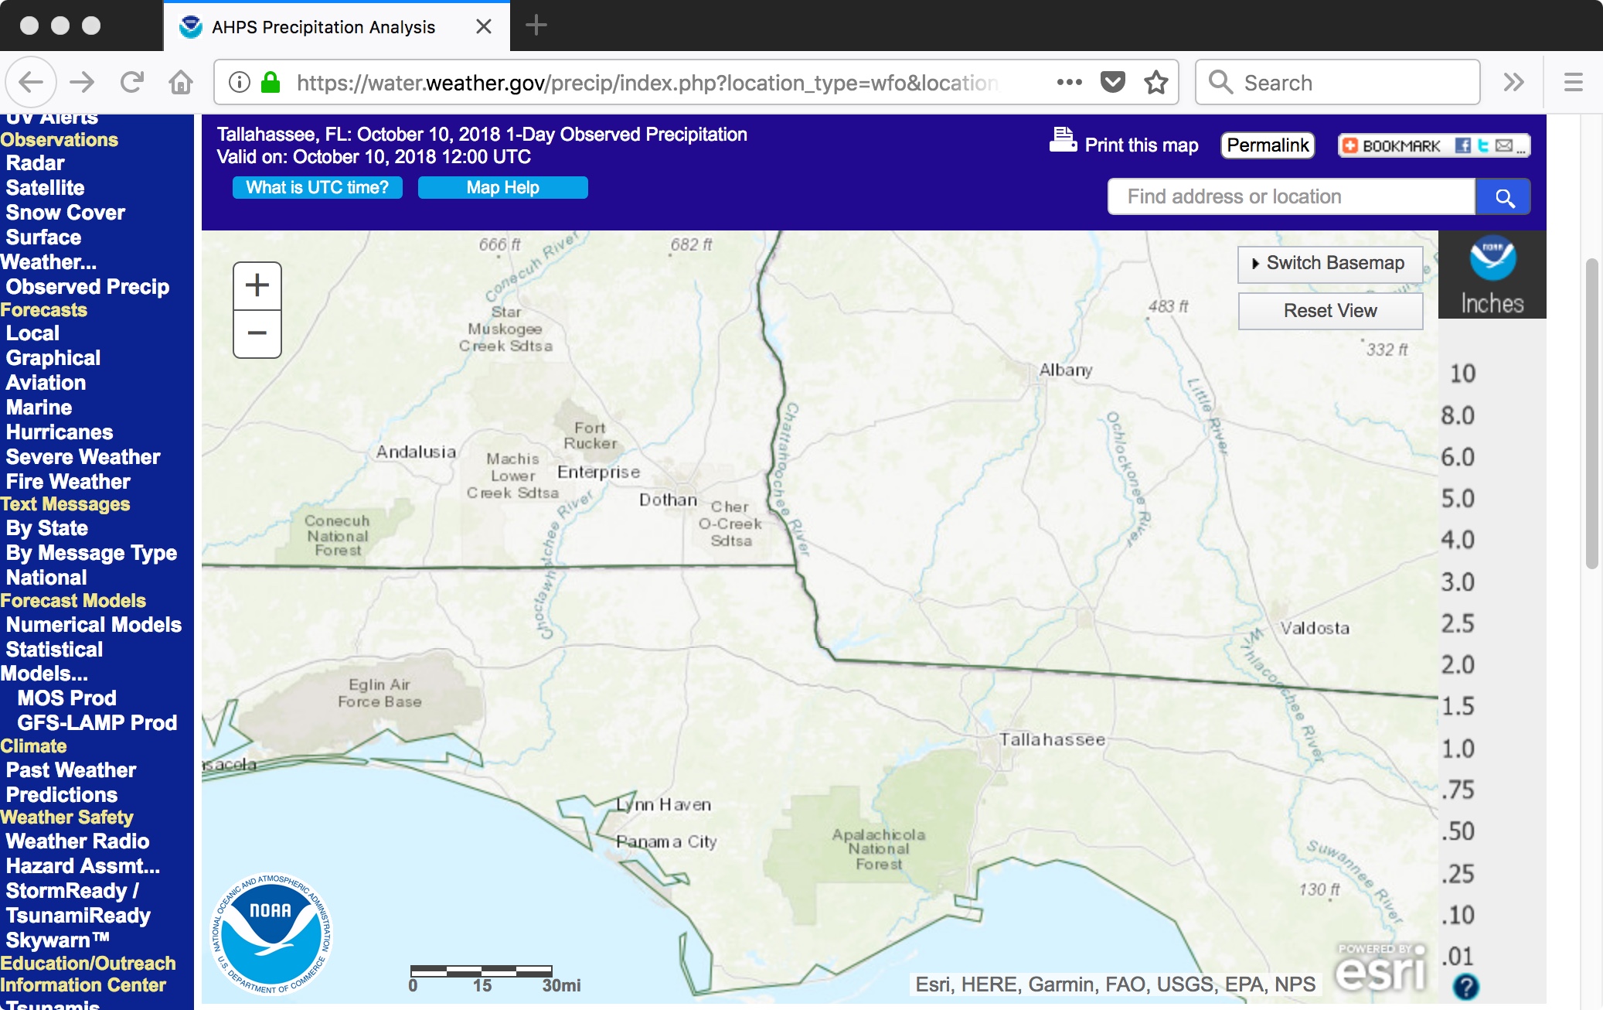Viewport: 1603px width, 1010px height.
Task: Open the Permalink button
Action: pos(1268,145)
